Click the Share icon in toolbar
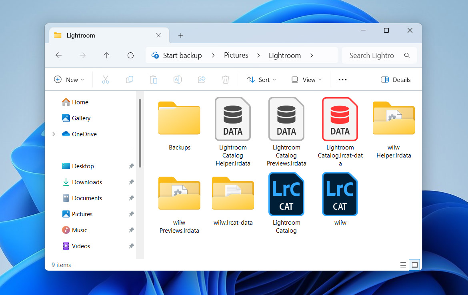The height and width of the screenshot is (295, 468). [x=202, y=80]
